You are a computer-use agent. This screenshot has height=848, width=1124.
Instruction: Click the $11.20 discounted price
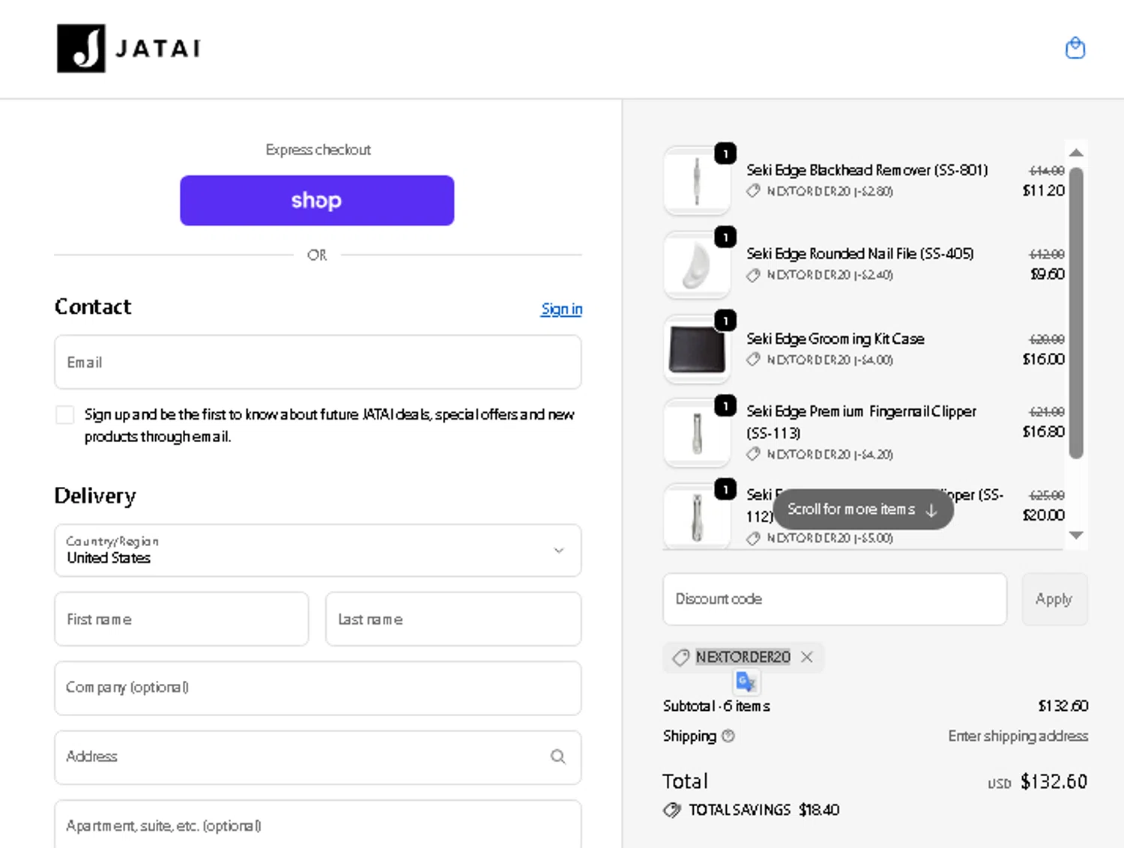coord(1044,190)
